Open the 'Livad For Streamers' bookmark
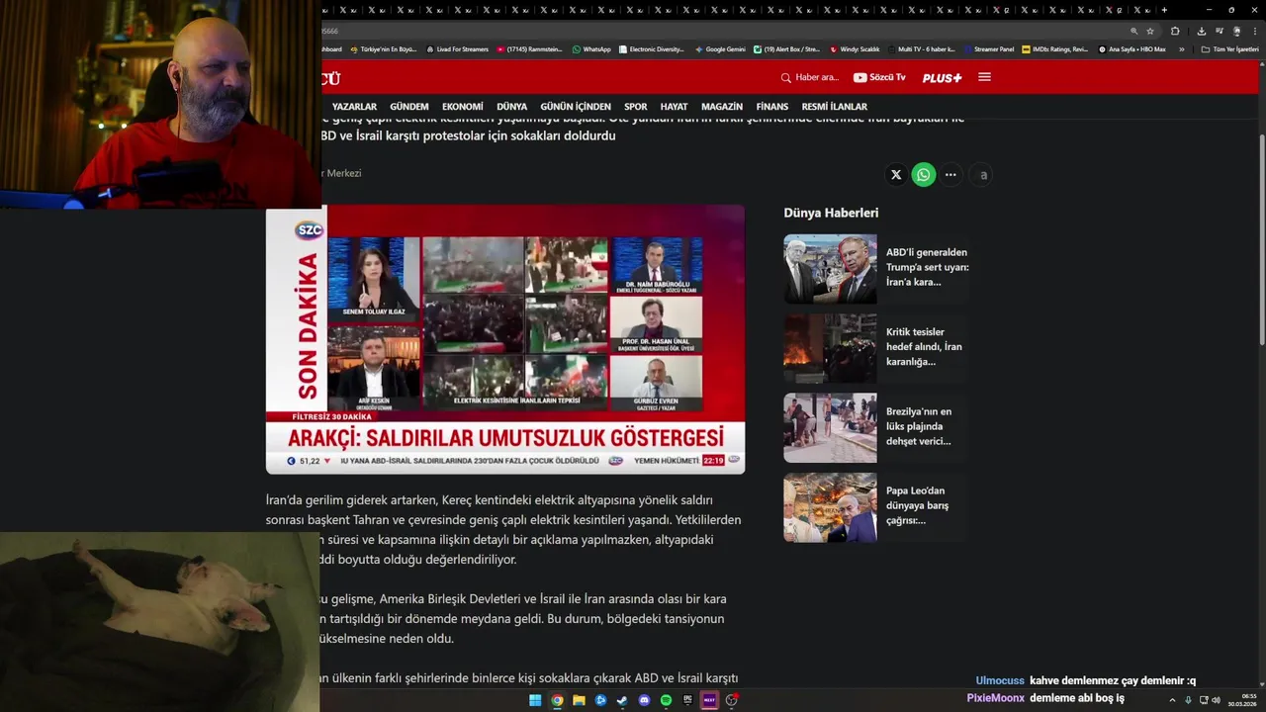 (x=457, y=48)
